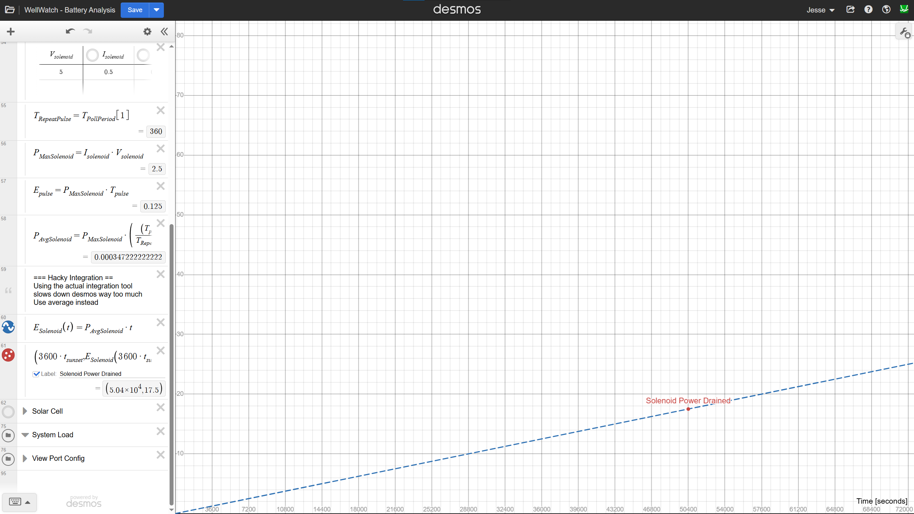Expand the View Port Config folder
This screenshot has height=514, width=914.
tap(25, 458)
